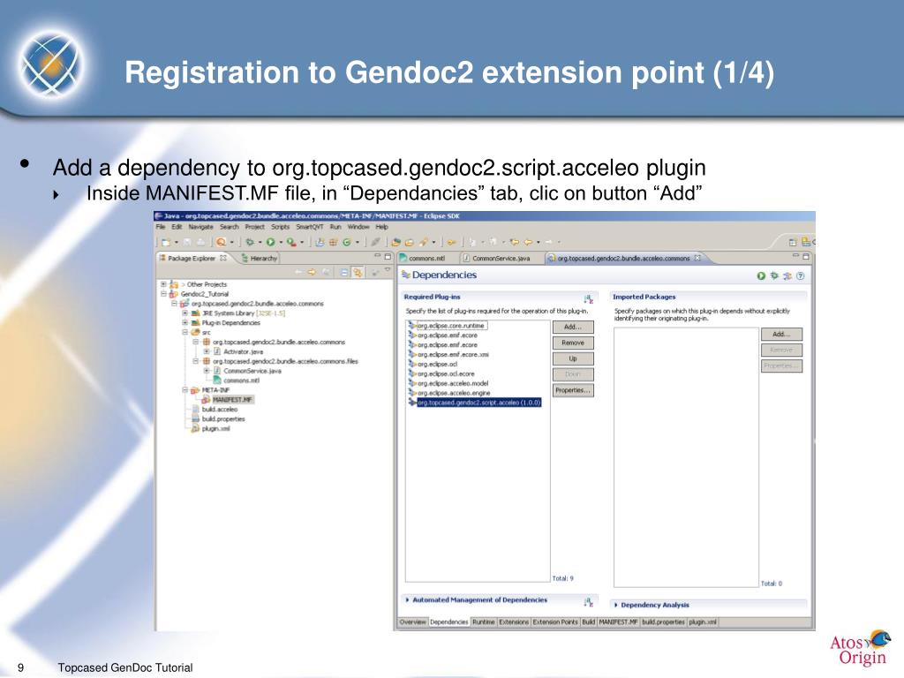
Task: Click the green Run toolbar icon
Action: (270, 243)
